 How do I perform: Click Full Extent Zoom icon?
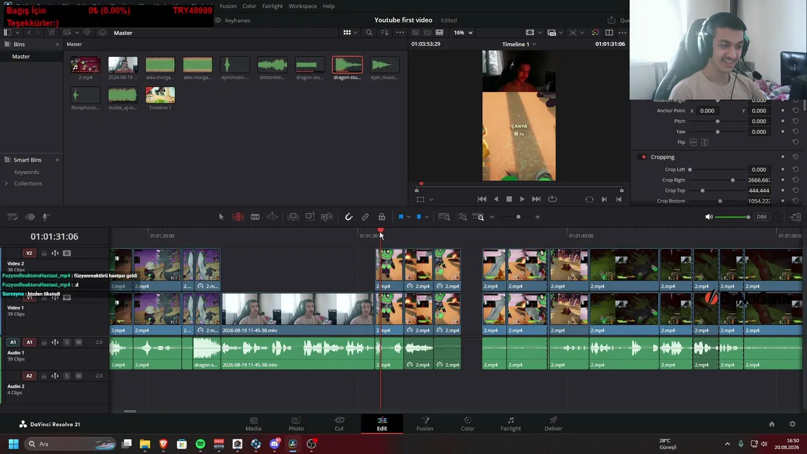[444, 217]
